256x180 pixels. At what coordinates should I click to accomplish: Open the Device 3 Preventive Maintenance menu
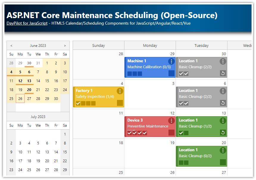pyautogui.click(x=171, y=120)
